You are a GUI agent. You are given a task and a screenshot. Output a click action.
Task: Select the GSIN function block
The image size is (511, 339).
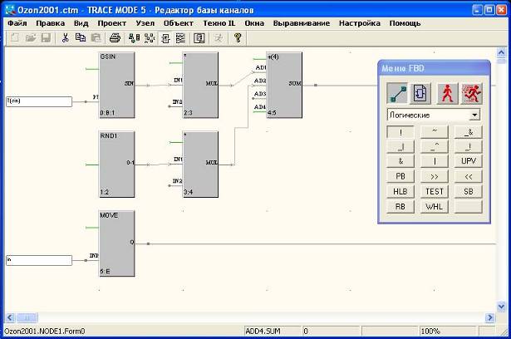[116, 85]
